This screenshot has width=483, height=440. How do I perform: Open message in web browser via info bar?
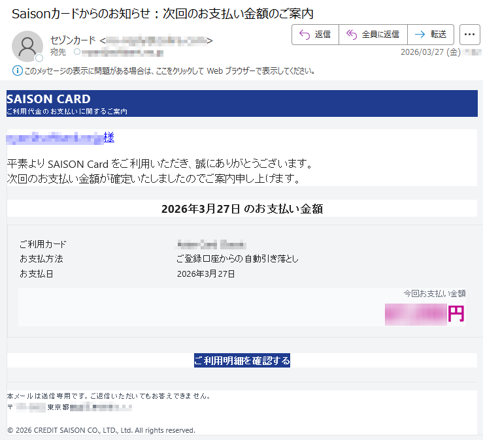coord(170,71)
